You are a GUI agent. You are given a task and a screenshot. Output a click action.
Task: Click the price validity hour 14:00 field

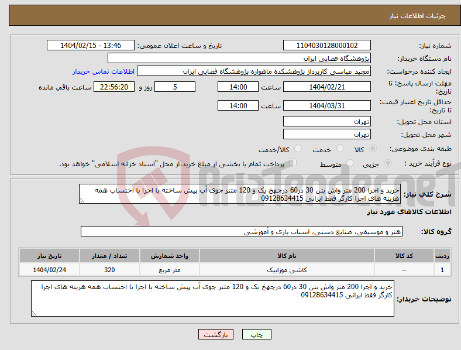click(238, 105)
